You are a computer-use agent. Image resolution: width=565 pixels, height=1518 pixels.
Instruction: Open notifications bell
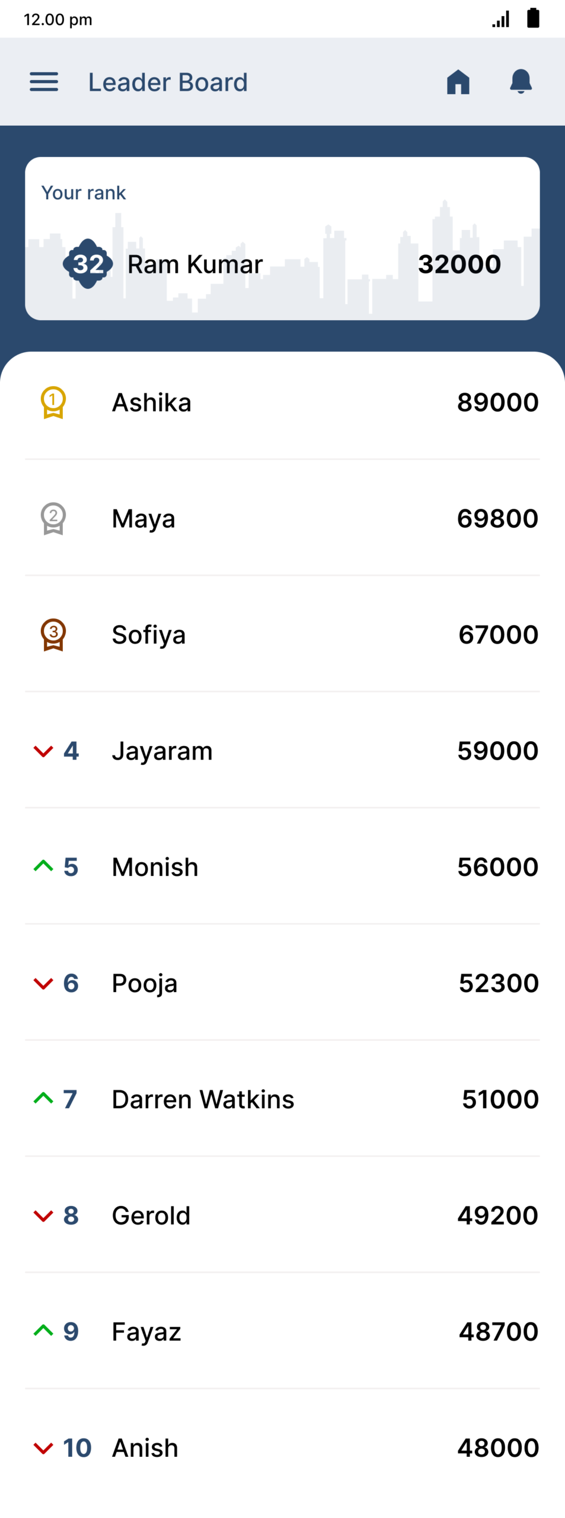[521, 81]
